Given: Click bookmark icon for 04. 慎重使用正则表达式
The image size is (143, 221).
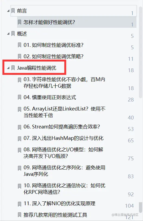Looking at the screenshot, I should coord(20,97).
